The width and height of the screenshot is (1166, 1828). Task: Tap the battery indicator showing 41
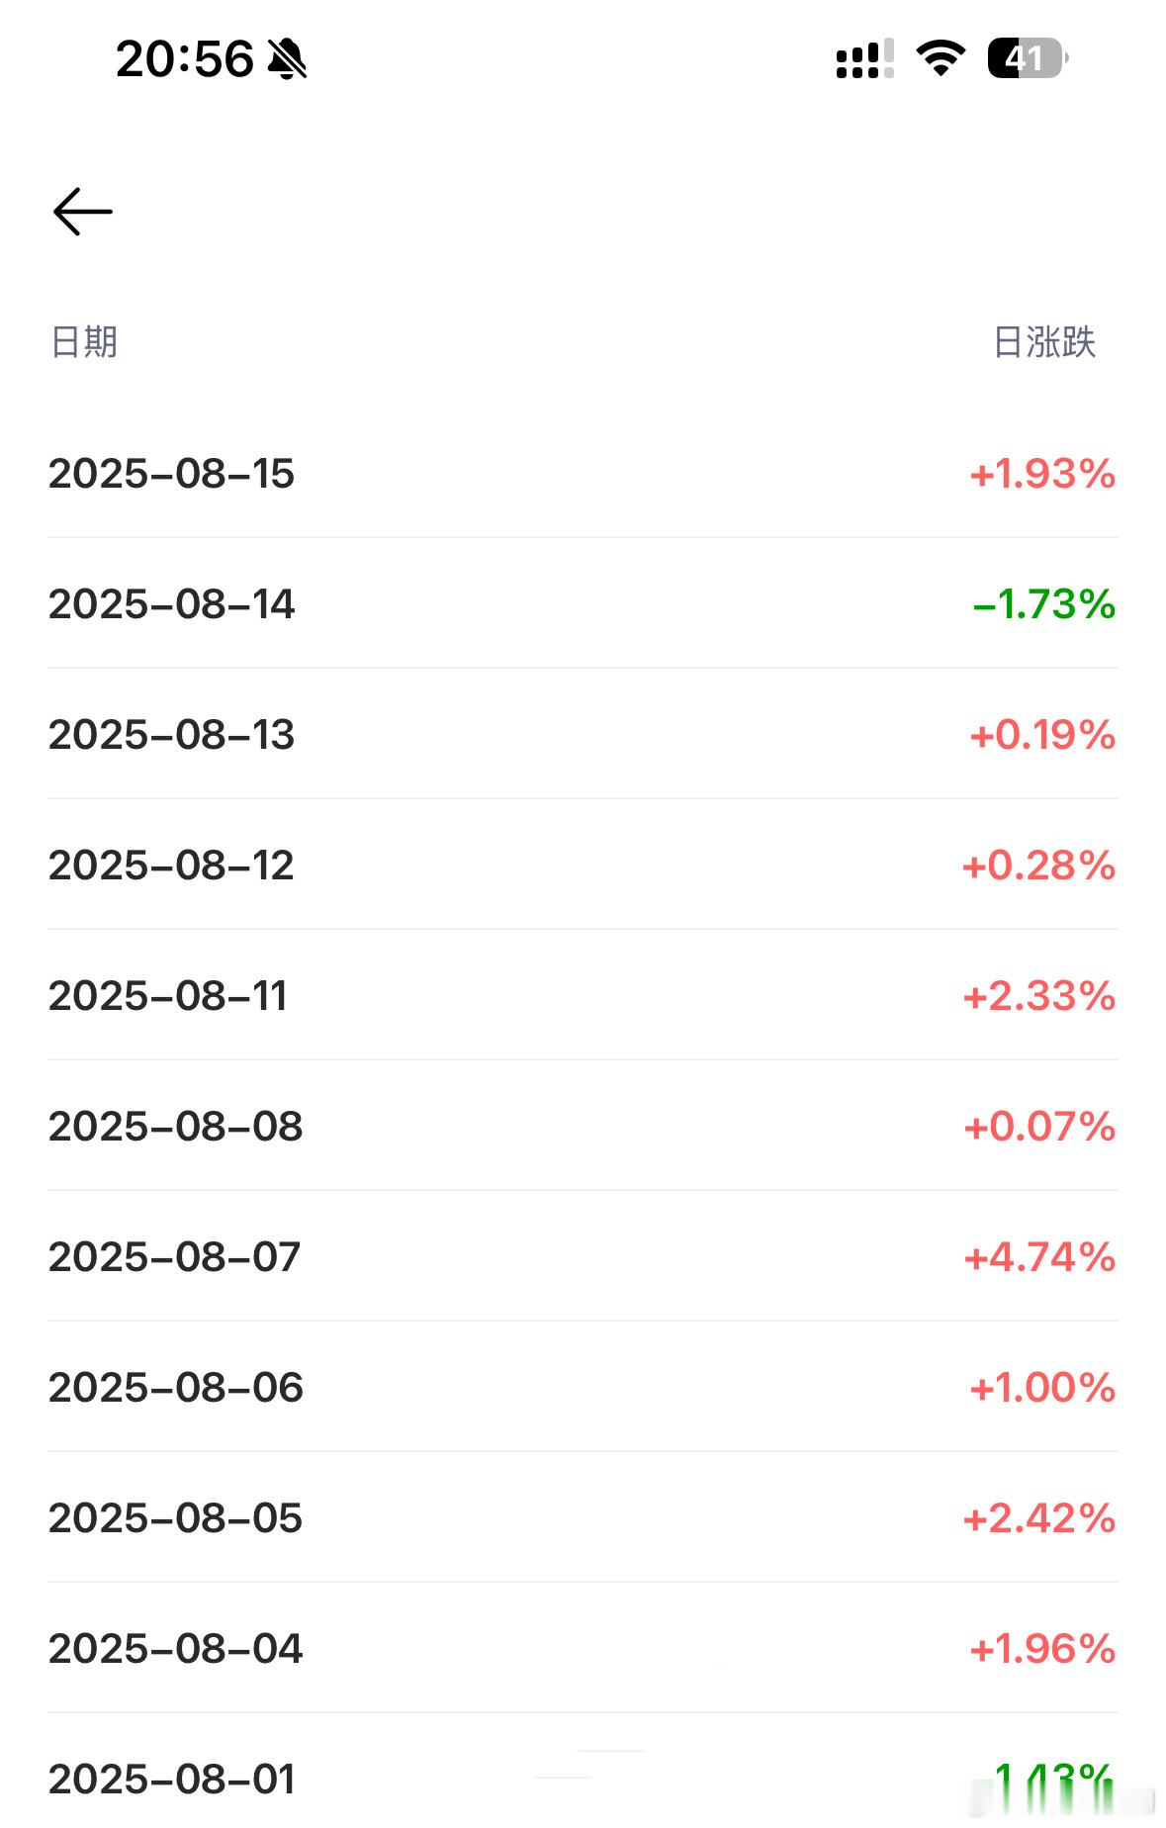click(1028, 58)
